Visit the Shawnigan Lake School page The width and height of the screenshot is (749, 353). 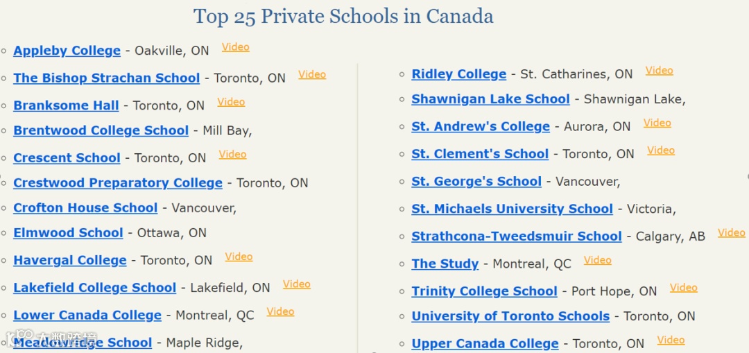point(490,99)
